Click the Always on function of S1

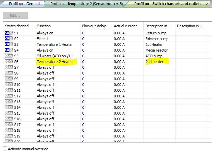coord(45,33)
